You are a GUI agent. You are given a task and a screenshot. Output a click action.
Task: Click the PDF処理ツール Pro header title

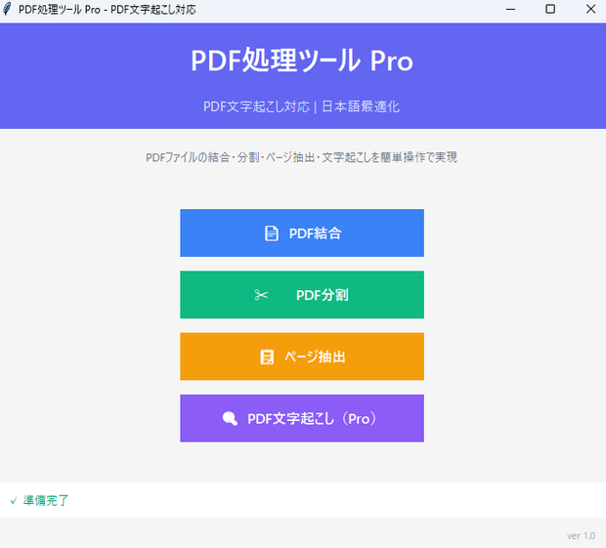[x=302, y=61]
